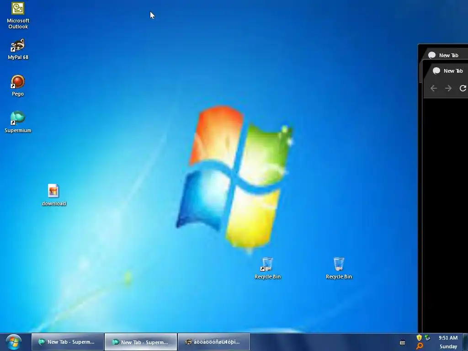
Task: Click the yellow security shield tray icon
Action: pyautogui.click(x=419, y=338)
